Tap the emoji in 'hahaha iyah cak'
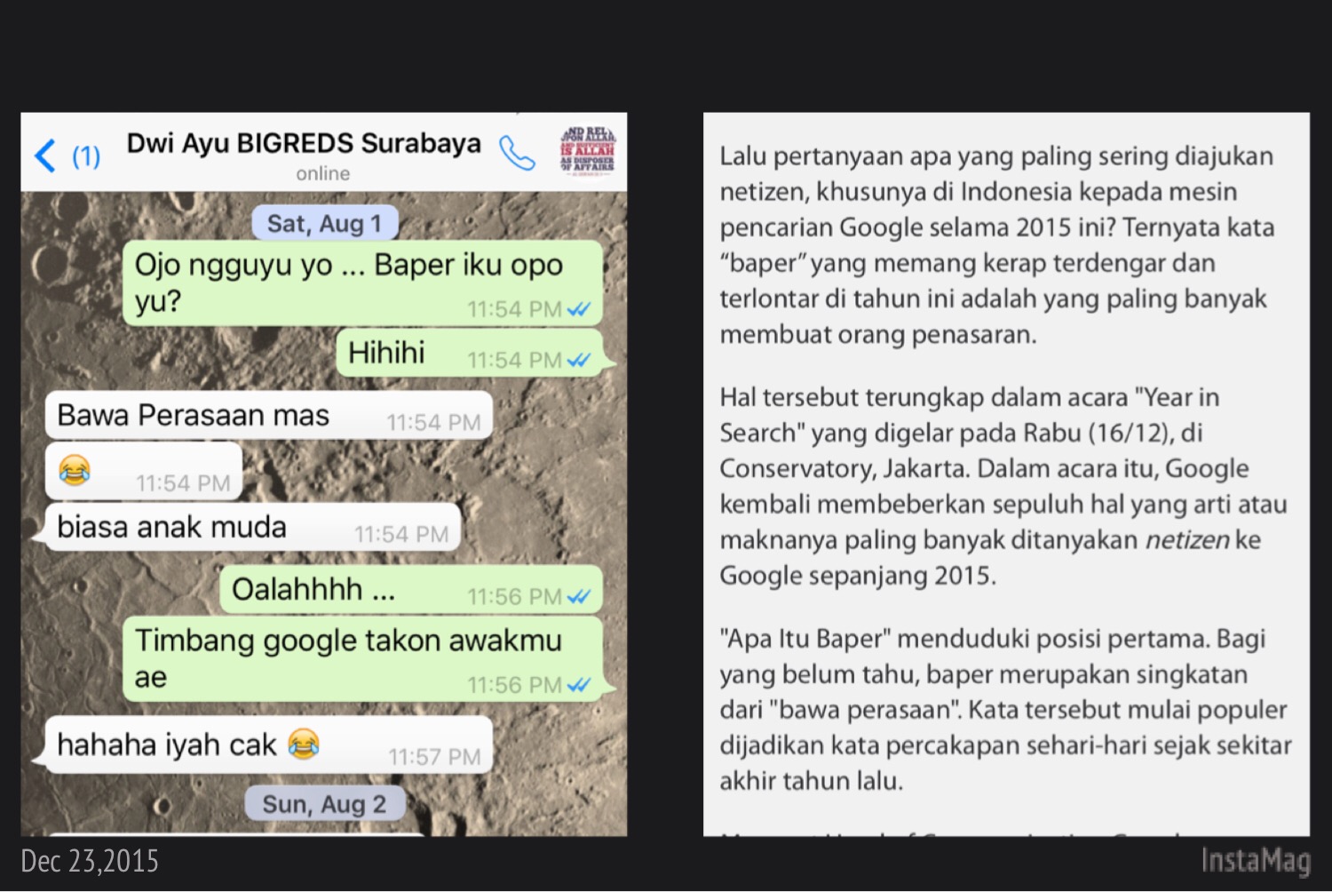The image size is (1332, 892). point(304,744)
